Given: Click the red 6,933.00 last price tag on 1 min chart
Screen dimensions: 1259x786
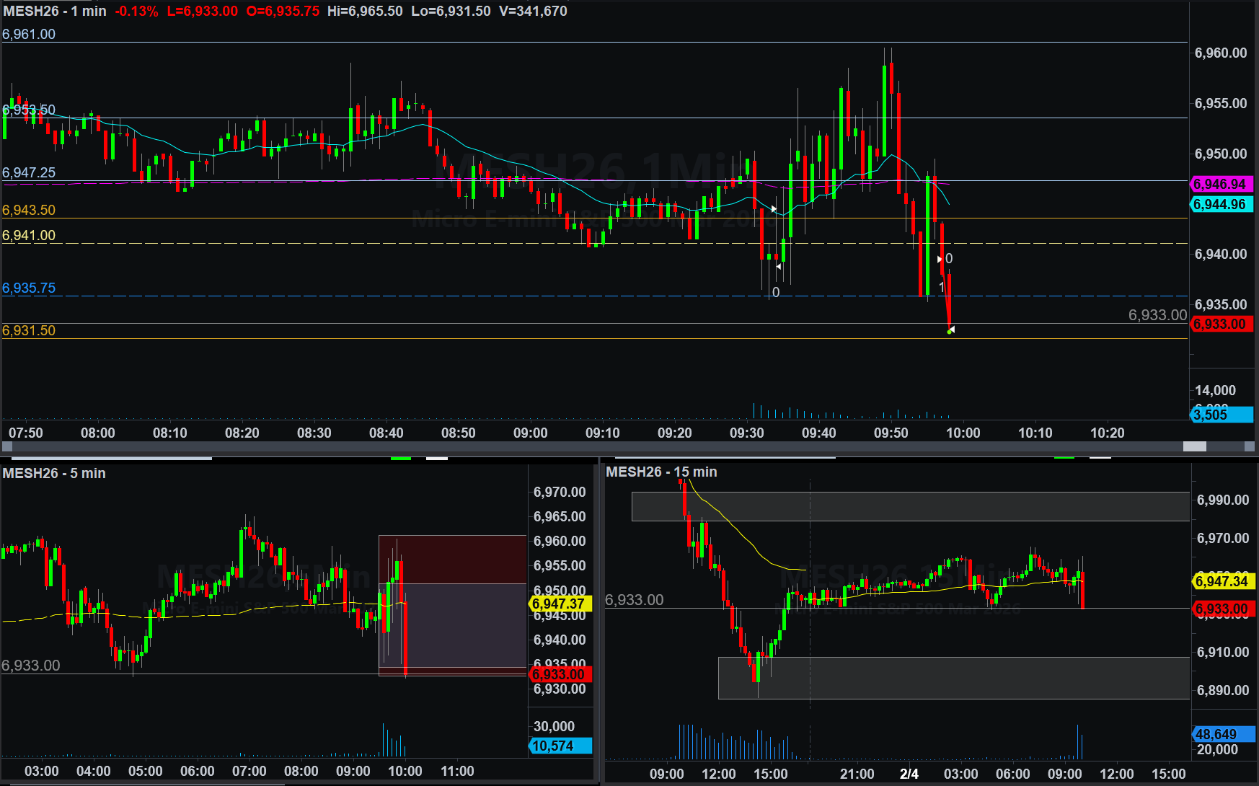Looking at the screenshot, I should [x=1220, y=324].
